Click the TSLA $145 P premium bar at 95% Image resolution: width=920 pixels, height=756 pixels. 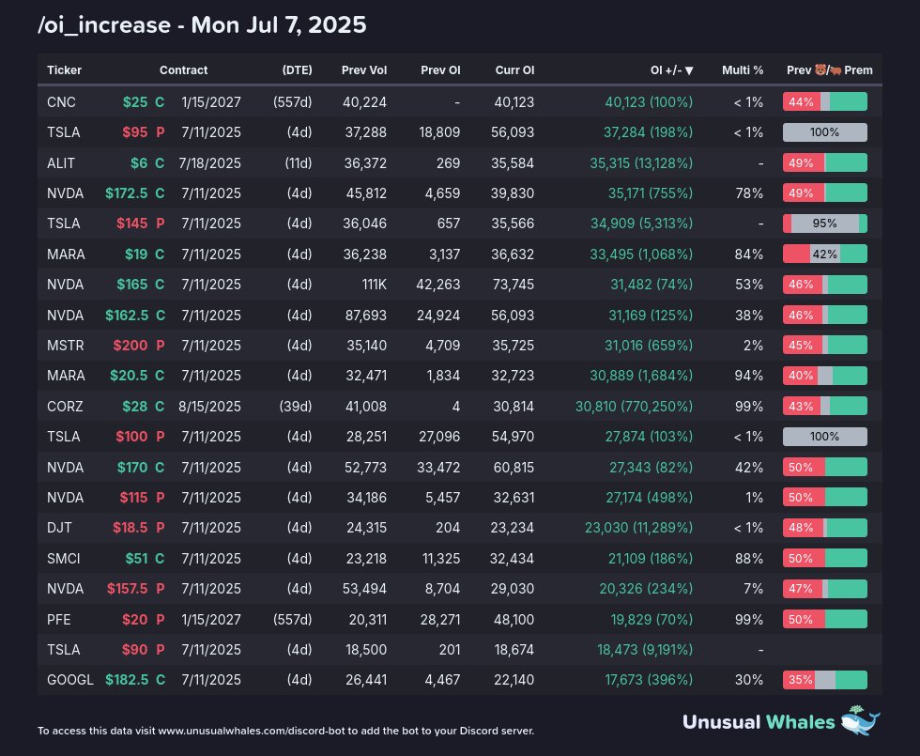[825, 224]
